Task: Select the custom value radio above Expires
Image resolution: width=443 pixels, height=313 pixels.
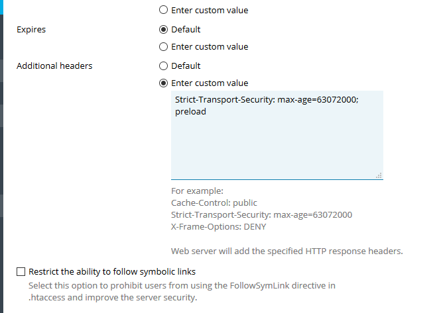Action: (x=163, y=11)
